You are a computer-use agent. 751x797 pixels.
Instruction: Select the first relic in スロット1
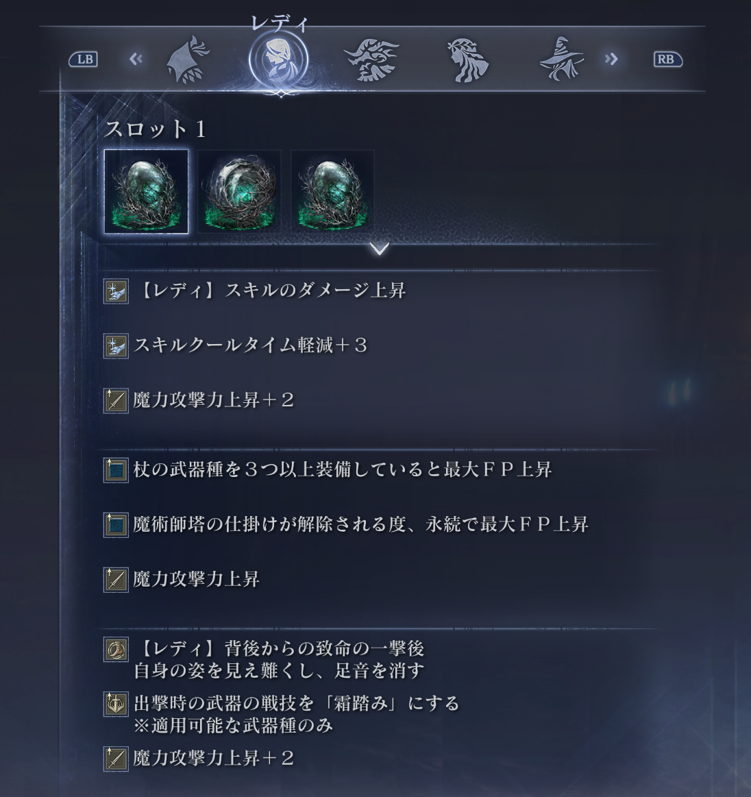pyautogui.click(x=147, y=192)
